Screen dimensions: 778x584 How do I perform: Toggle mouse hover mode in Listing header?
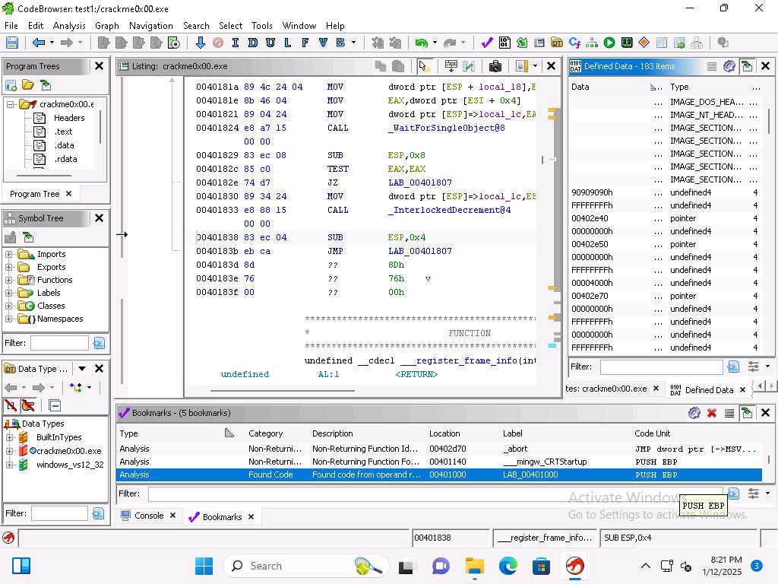point(425,66)
